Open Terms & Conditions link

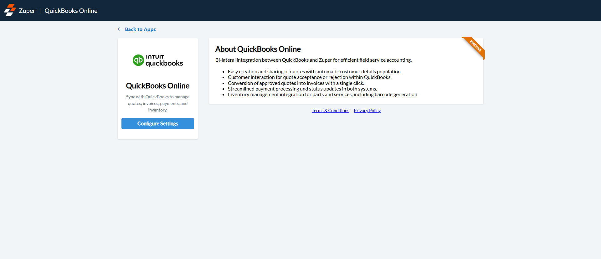330,111
